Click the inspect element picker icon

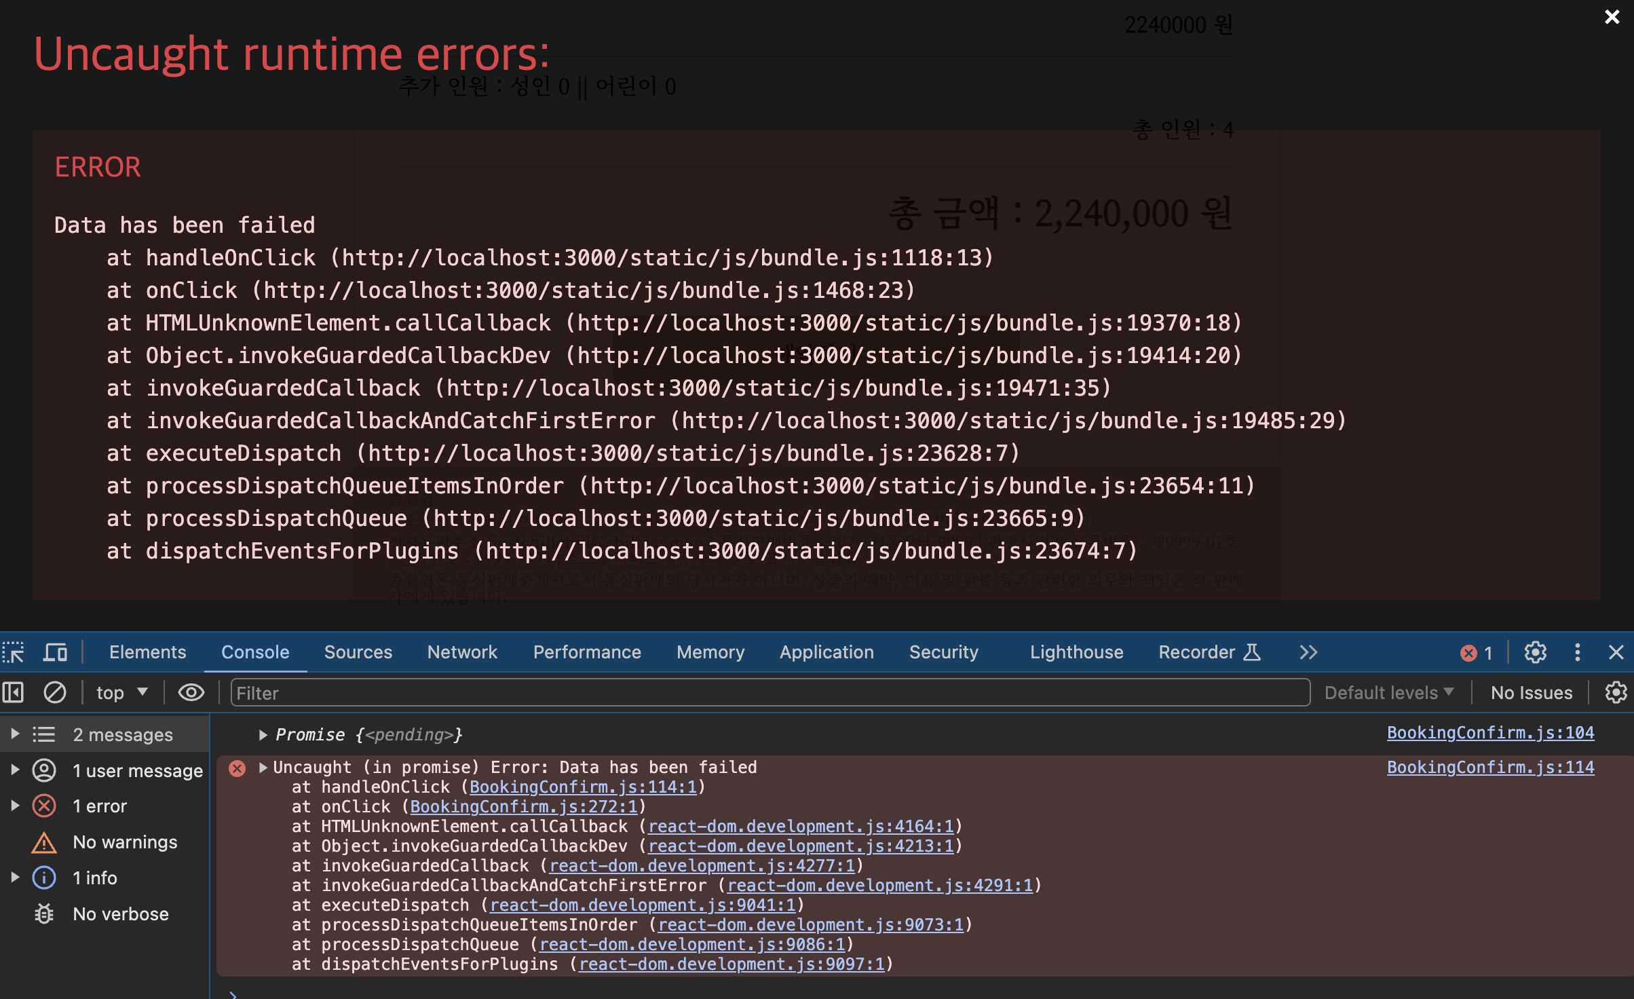tap(14, 652)
